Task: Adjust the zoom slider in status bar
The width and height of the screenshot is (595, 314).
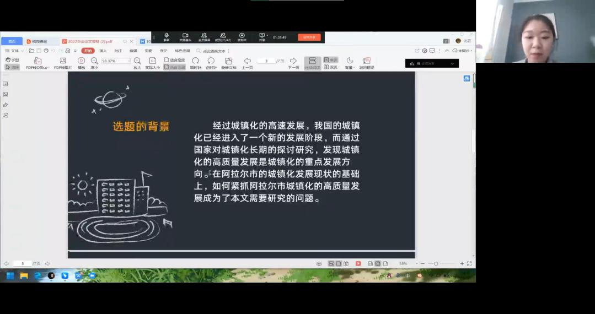Action: point(436,264)
